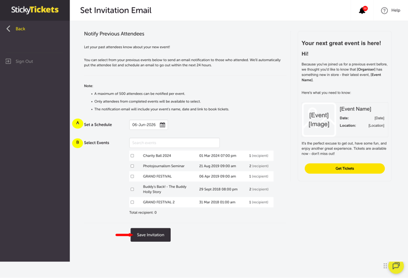Screen dimensions: 408x278
Task: Select the Photojournalism Seminar checkbox
Action: [x=132, y=166]
